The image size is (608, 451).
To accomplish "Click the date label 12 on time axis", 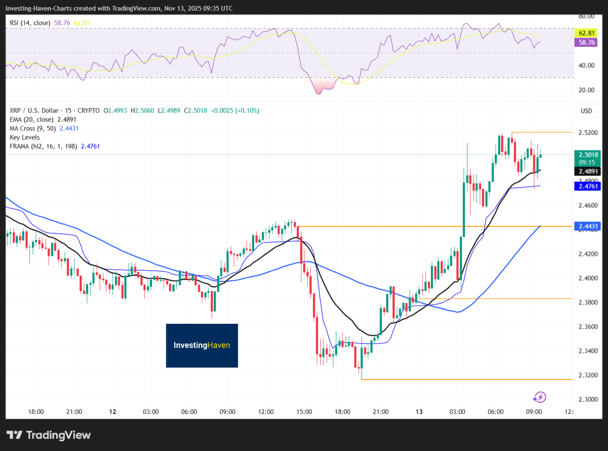I will click(x=113, y=411).
